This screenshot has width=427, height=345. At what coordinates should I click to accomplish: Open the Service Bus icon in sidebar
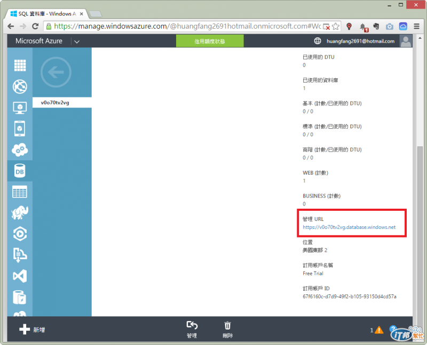pyautogui.click(x=20, y=255)
